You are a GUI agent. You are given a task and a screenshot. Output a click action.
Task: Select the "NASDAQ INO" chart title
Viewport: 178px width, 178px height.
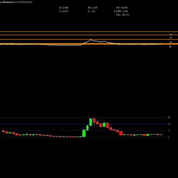[x=25, y=2]
